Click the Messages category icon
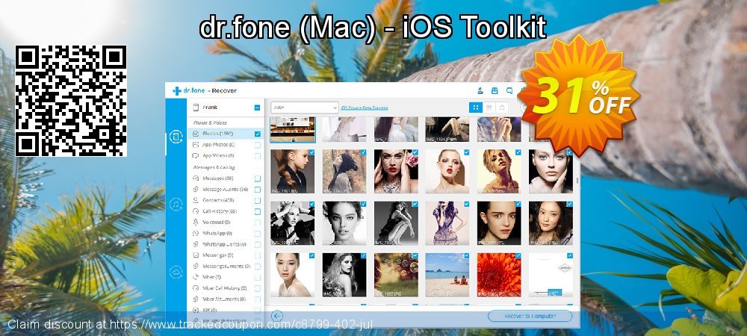Viewport: 747px width, 336px height. pyautogui.click(x=195, y=178)
